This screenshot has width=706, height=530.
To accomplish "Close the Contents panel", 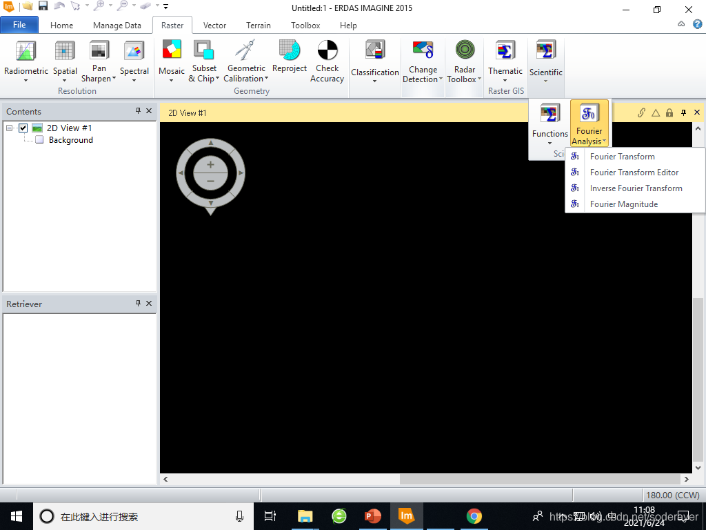I will tap(149, 111).
